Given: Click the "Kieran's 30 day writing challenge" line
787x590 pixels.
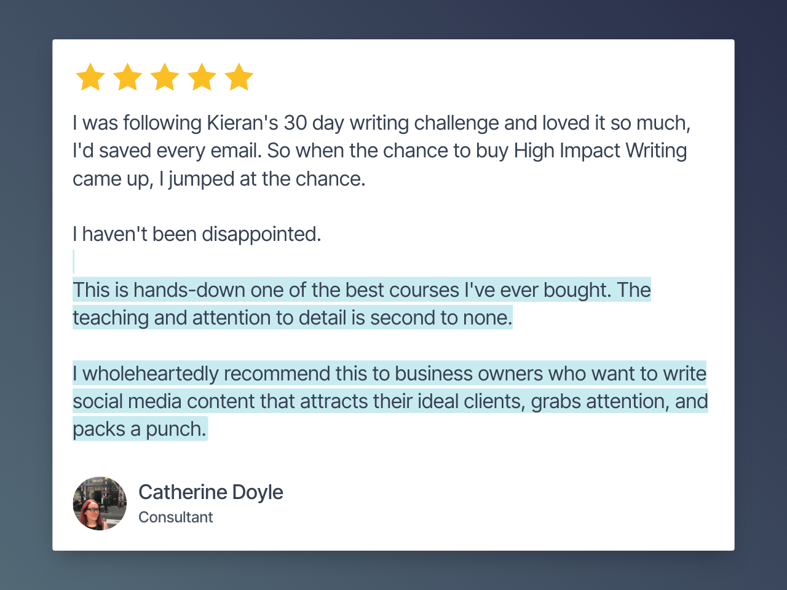Looking at the screenshot, I should [x=381, y=123].
